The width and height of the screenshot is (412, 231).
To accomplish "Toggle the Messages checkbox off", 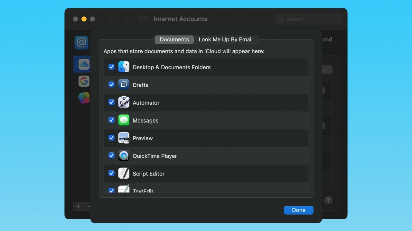I will [111, 120].
